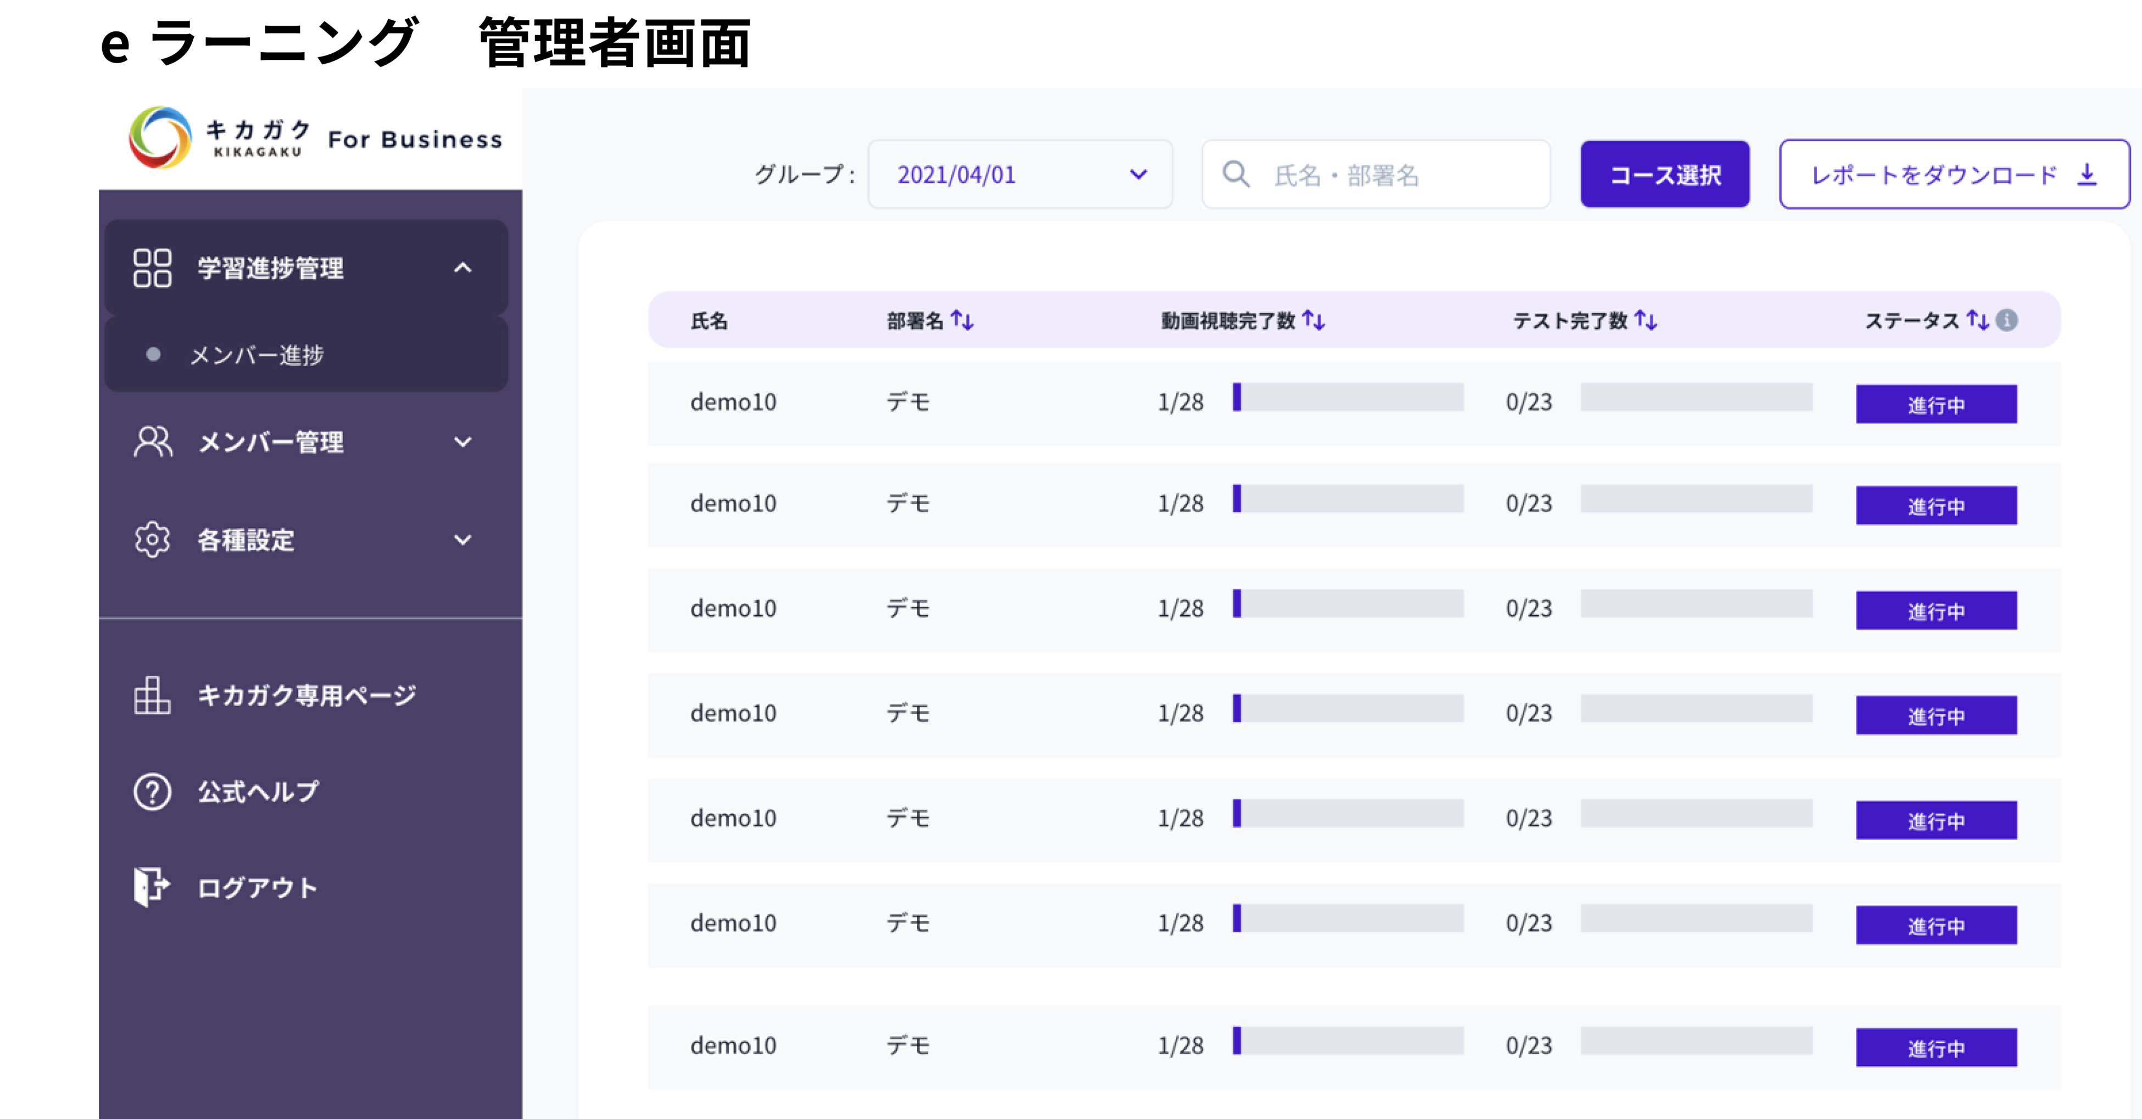
Task: Click the ステータス info icon
Action: pos(2006,320)
